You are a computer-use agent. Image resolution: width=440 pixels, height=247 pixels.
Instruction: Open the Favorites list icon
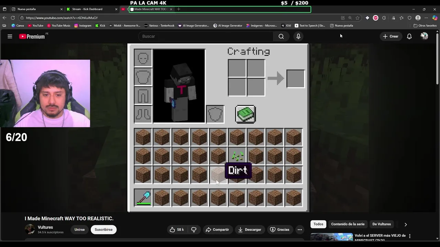tap(401, 18)
